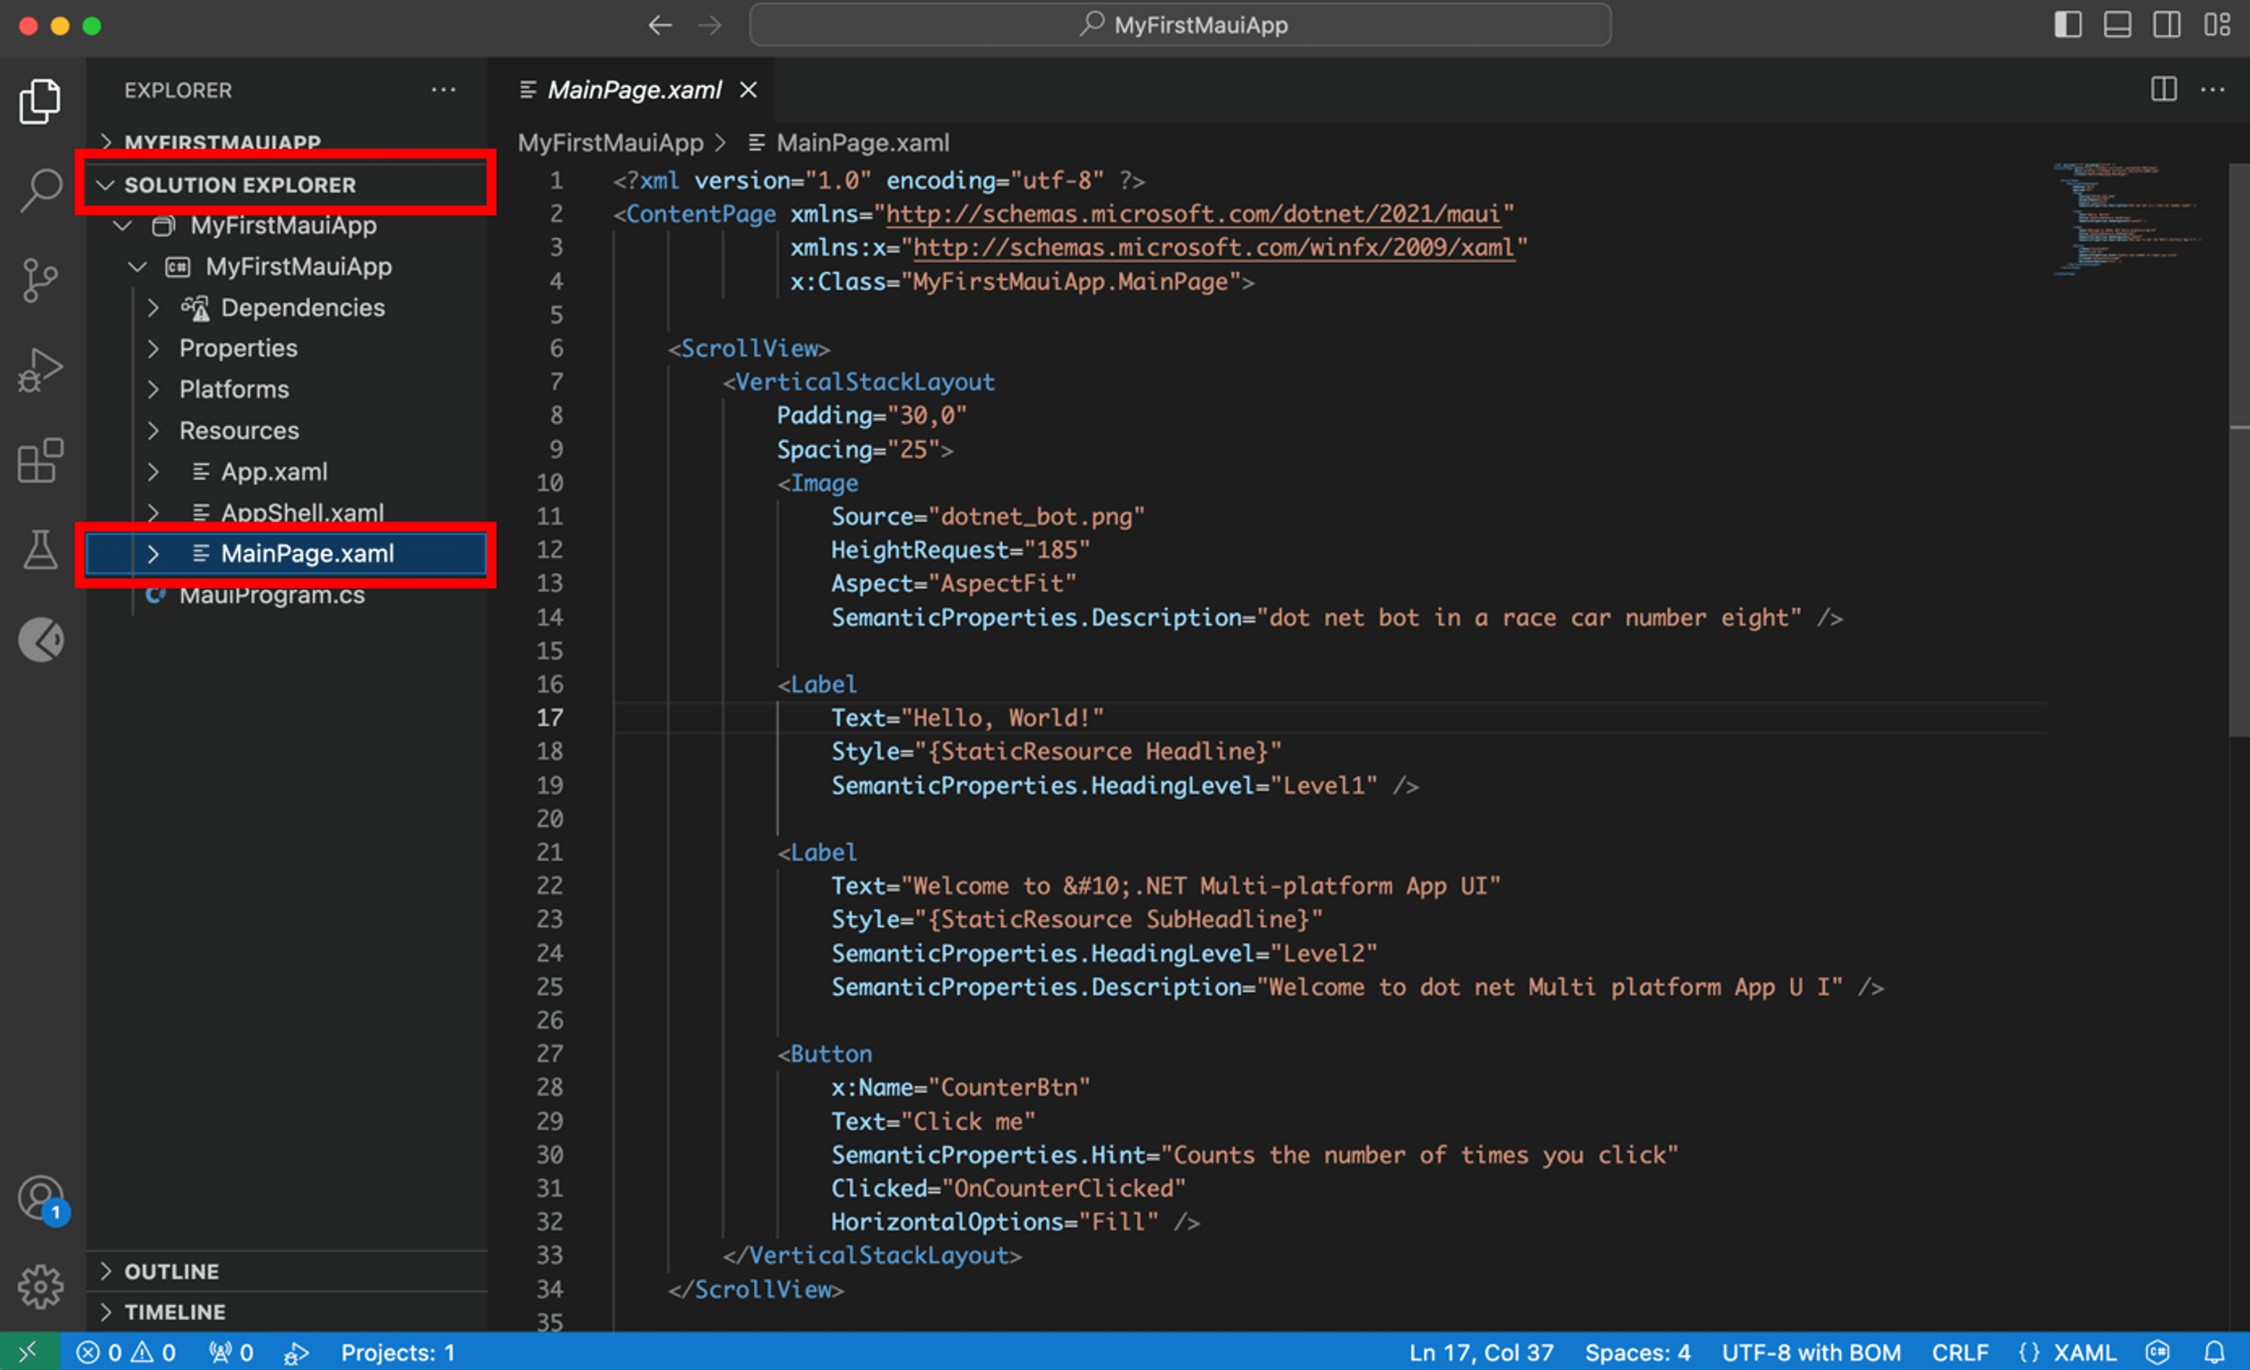
Task: Click the notifications bell in status bar
Action: (2215, 1352)
